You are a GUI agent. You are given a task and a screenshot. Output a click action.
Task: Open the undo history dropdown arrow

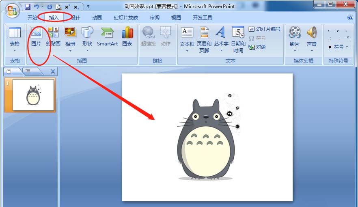pos(42,7)
